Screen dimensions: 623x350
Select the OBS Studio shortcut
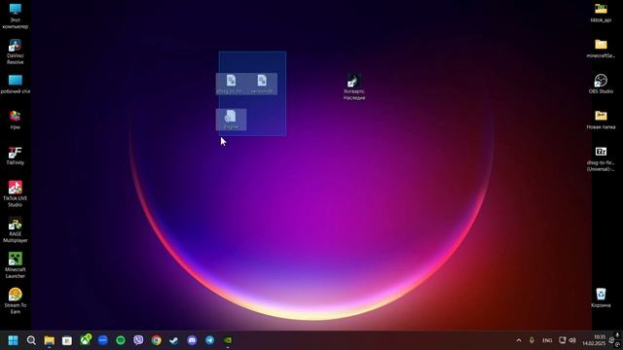pyautogui.click(x=601, y=85)
